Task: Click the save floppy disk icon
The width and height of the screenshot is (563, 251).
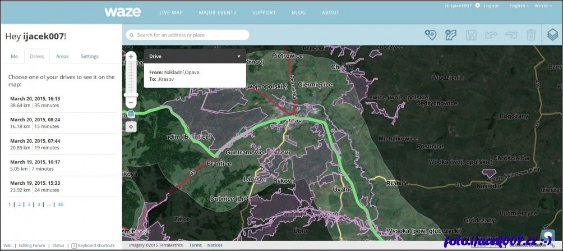Action: (471, 35)
